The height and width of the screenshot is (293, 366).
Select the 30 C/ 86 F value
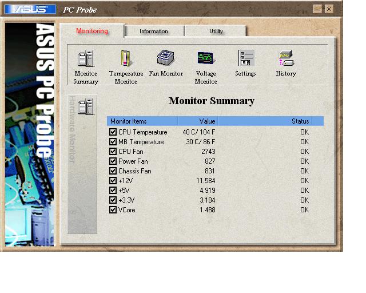pyautogui.click(x=200, y=142)
